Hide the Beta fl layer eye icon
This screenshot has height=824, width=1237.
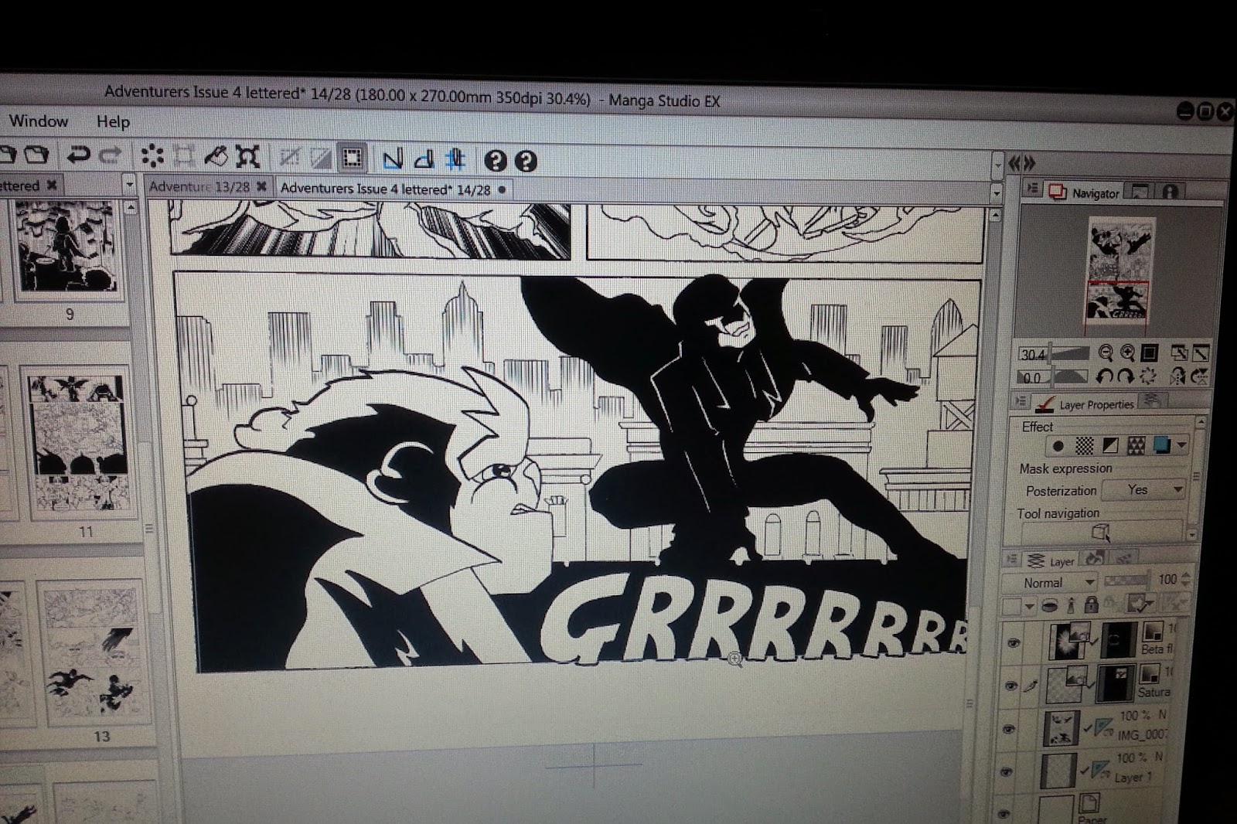(1014, 642)
